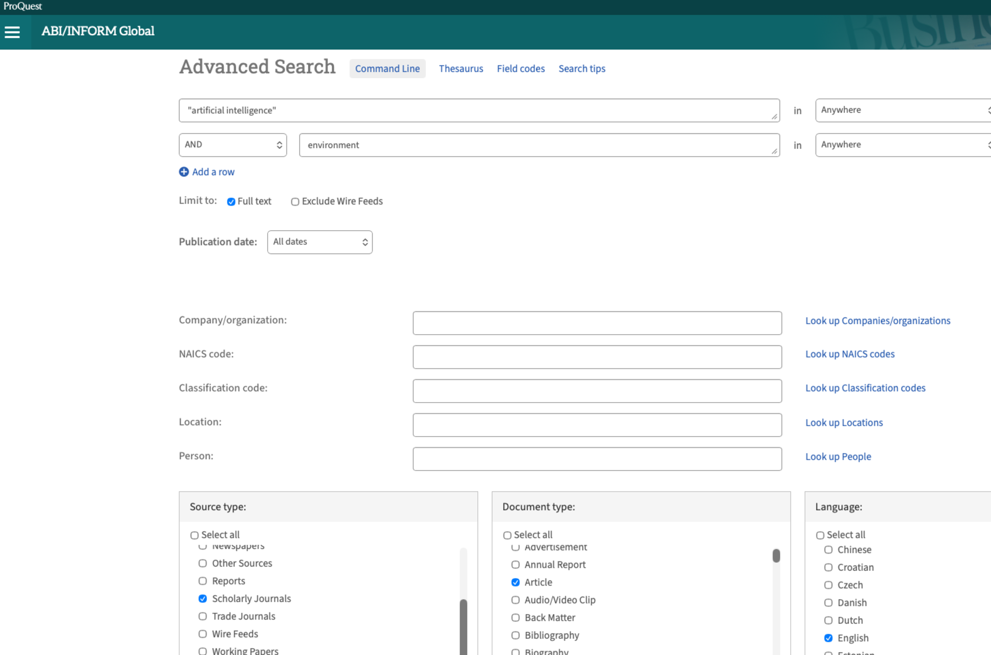The image size is (991, 655).
Task: Uncheck Scholarly Journals source type
Action: (203, 599)
